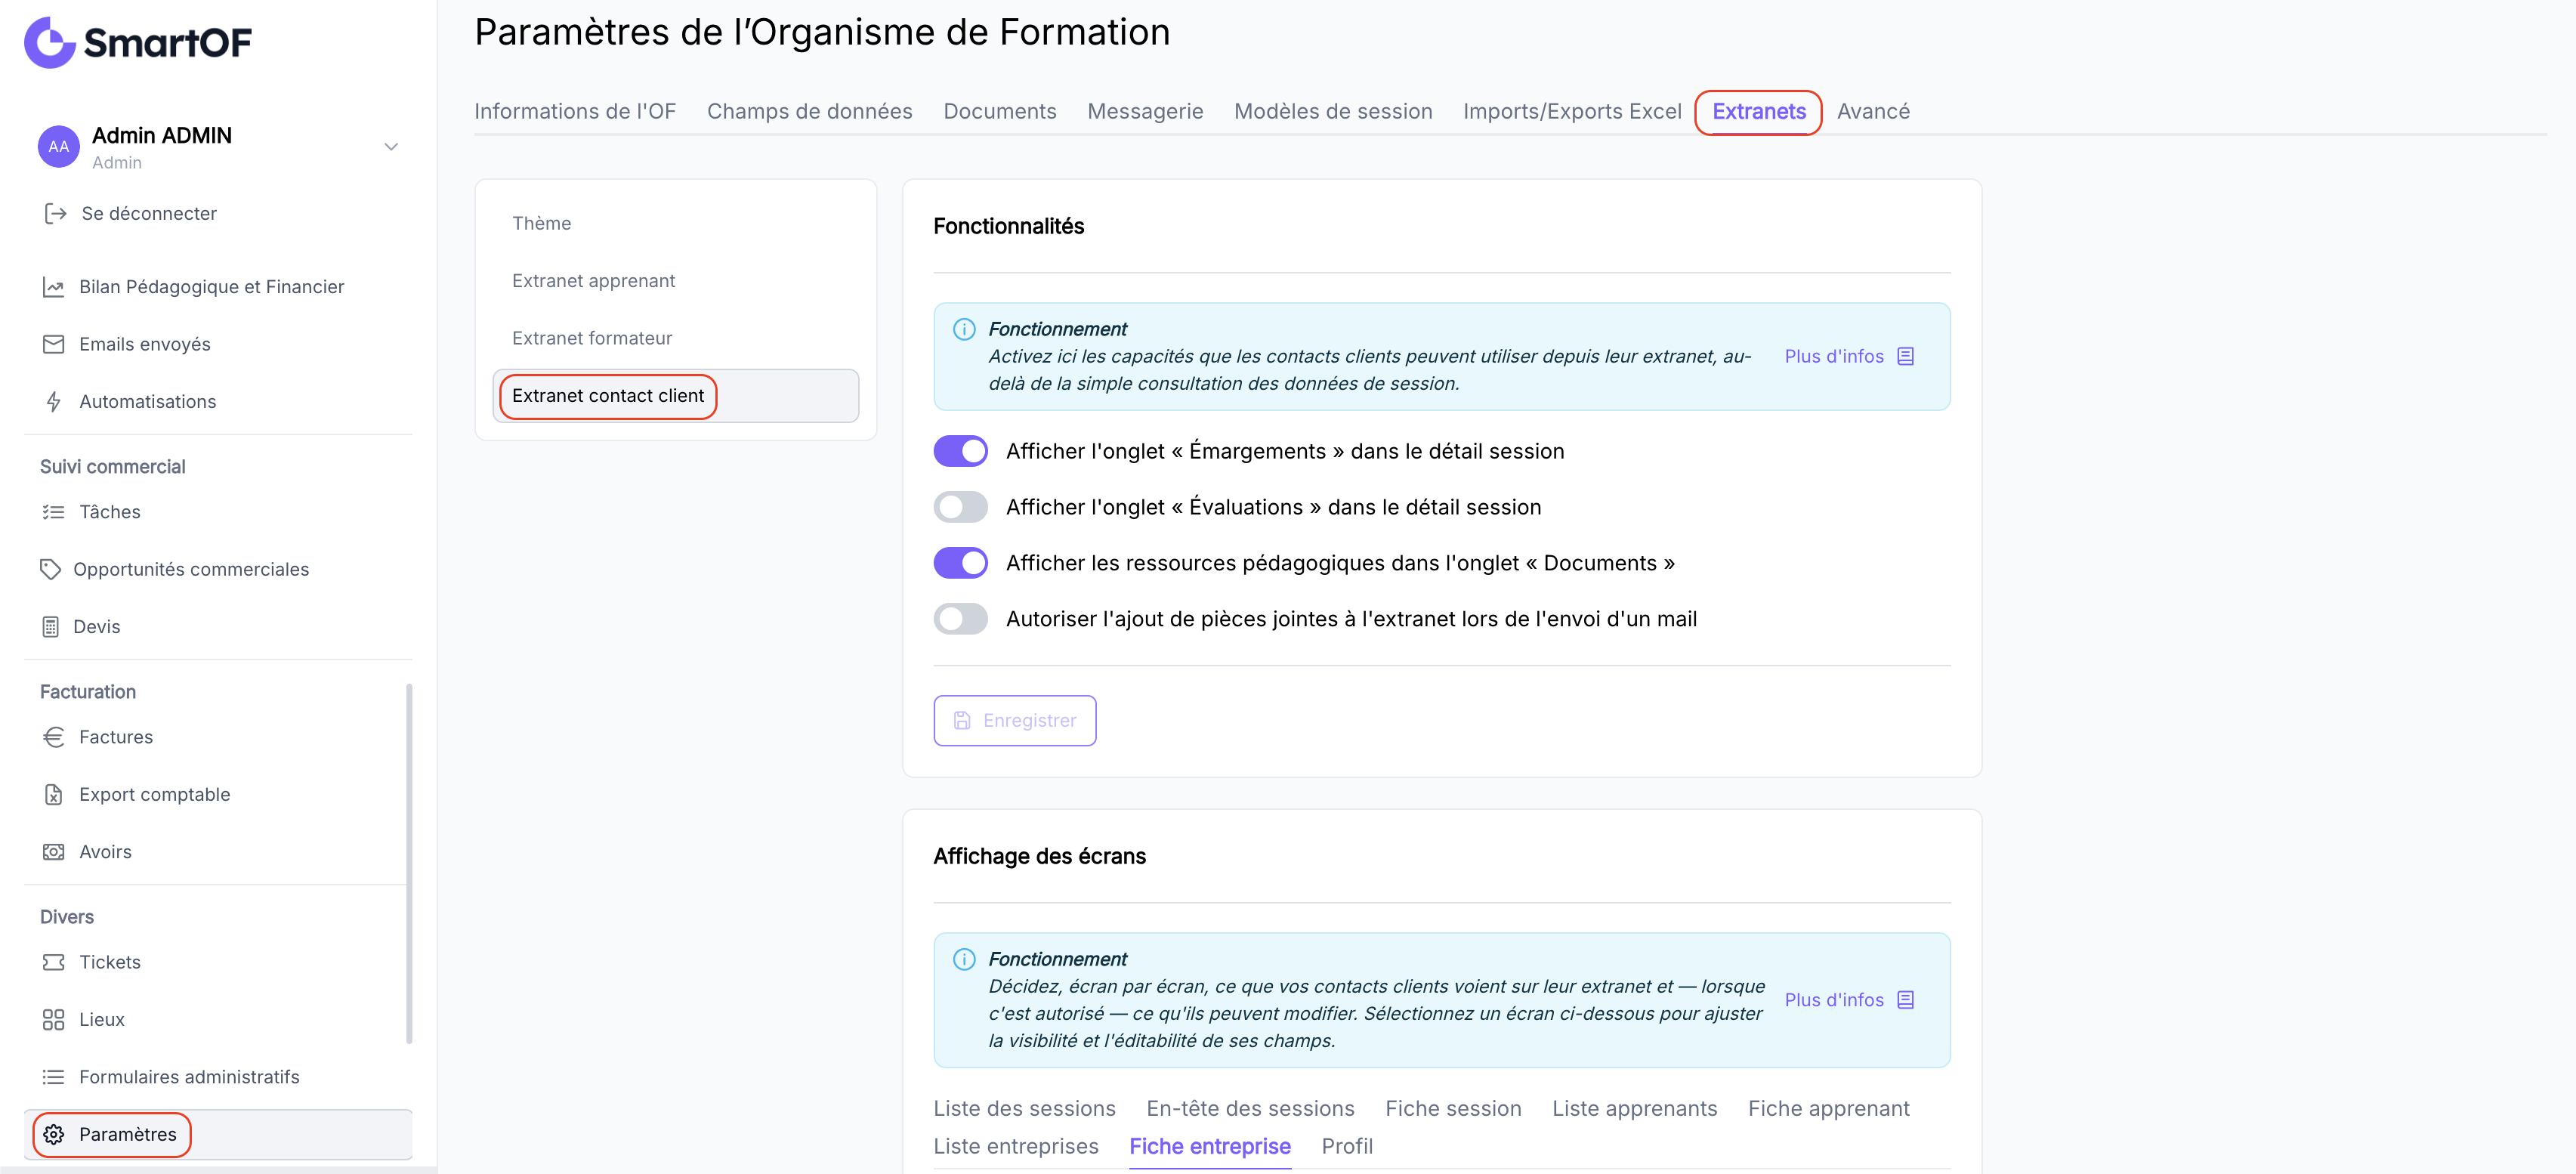Image resolution: width=2576 pixels, height=1174 pixels.
Task: Click the logout arrow icon
Action: tap(55, 213)
